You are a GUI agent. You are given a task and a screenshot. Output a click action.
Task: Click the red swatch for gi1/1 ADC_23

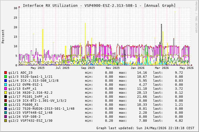point(5,73)
